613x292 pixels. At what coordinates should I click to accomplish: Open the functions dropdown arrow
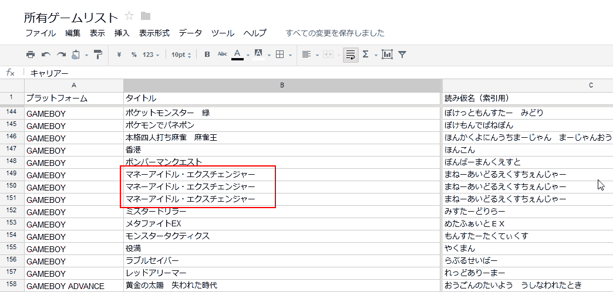coord(376,56)
